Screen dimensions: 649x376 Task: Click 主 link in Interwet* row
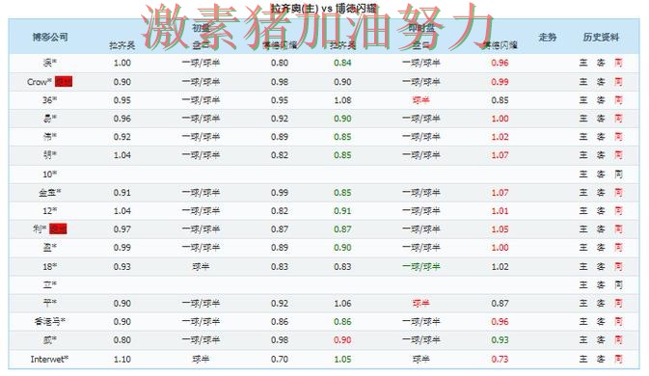[x=583, y=359]
